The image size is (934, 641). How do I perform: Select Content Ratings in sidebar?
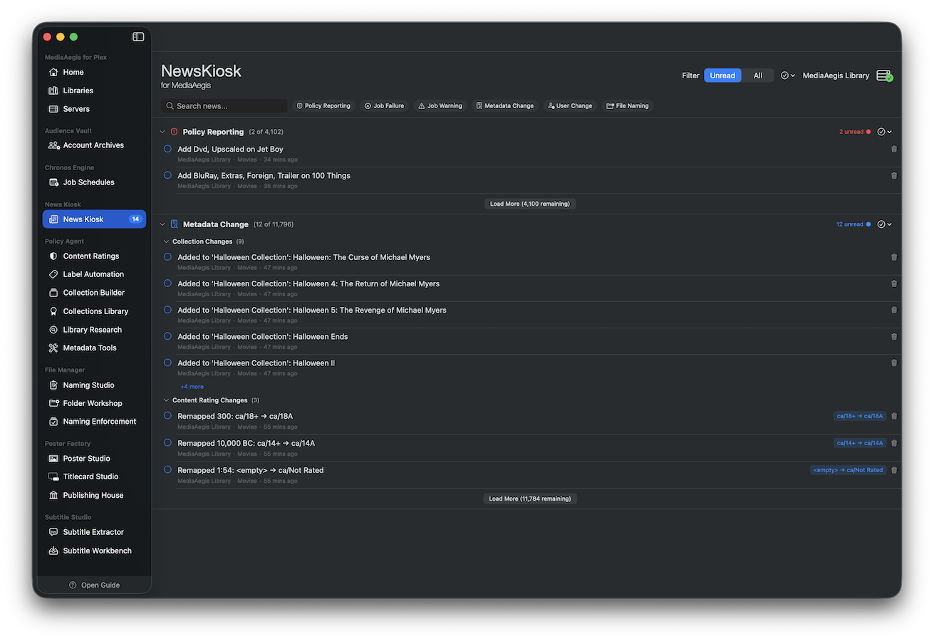tap(94, 256)
